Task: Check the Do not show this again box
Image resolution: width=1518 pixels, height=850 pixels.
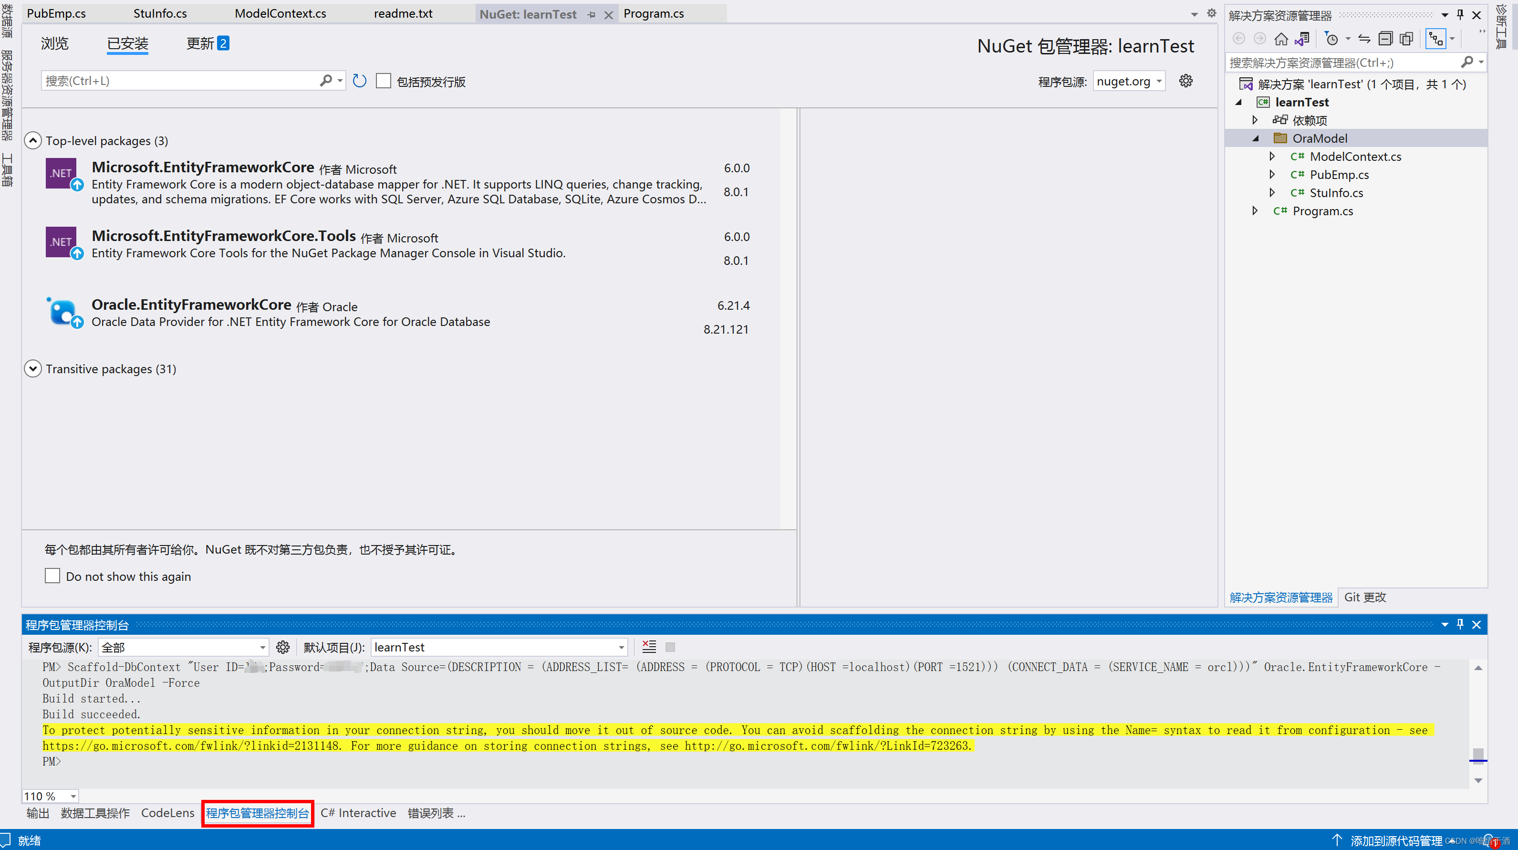Action: pos(52,575)
